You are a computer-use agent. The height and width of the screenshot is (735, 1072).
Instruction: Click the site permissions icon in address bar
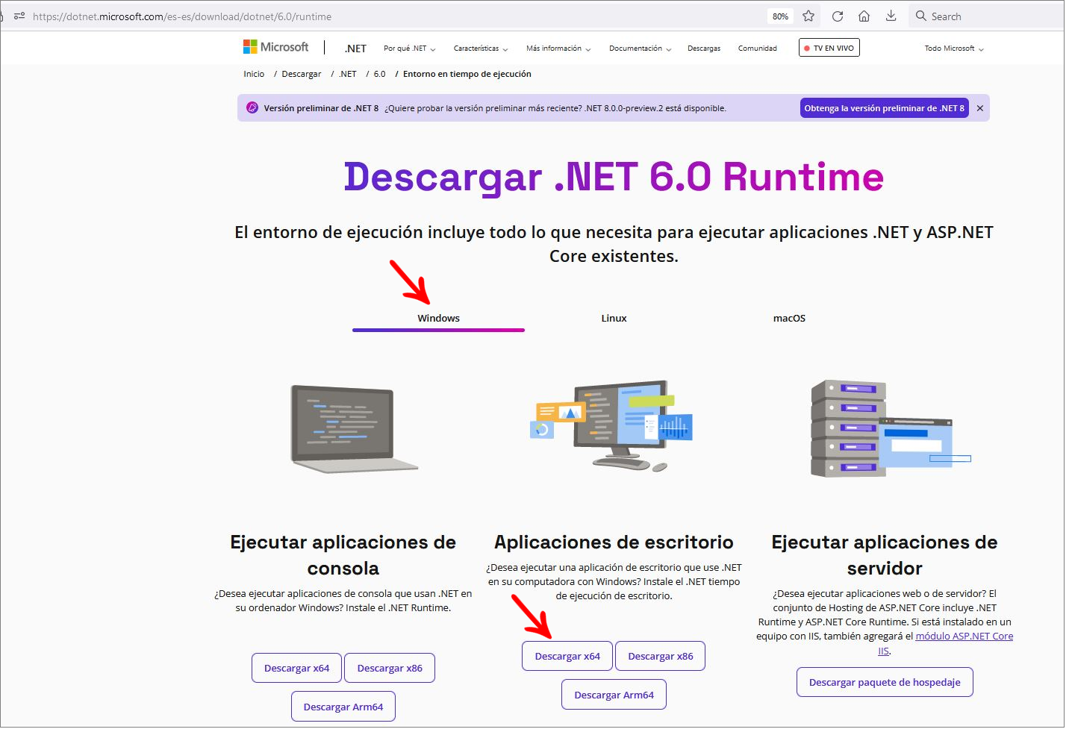point(19,16)
